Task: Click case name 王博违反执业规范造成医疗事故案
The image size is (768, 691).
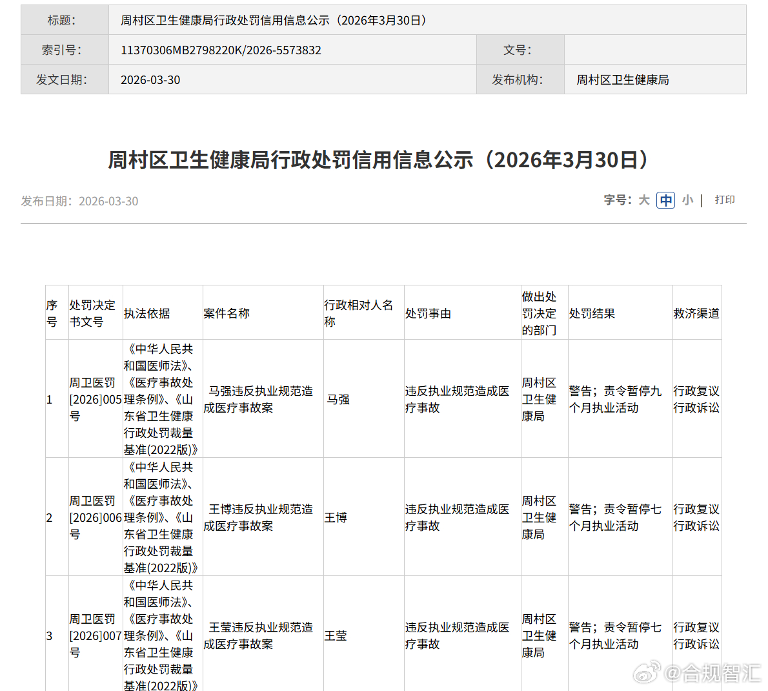Action: pyautogui.click(x=258, y=517)
